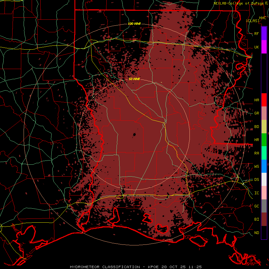Select the BD yellow legend swatch
This screenshot has height=269, width=269.
point(264,127)
